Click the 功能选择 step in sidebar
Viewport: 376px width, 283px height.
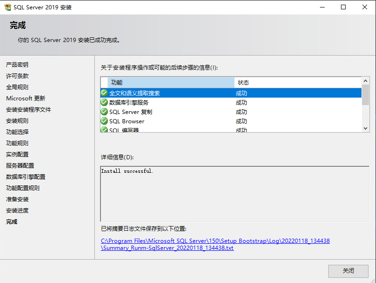17,132
